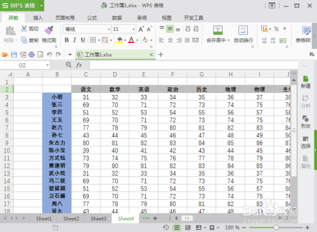Apply the red font color
Viewport: 317px width, 232px height.
(131, 40)
